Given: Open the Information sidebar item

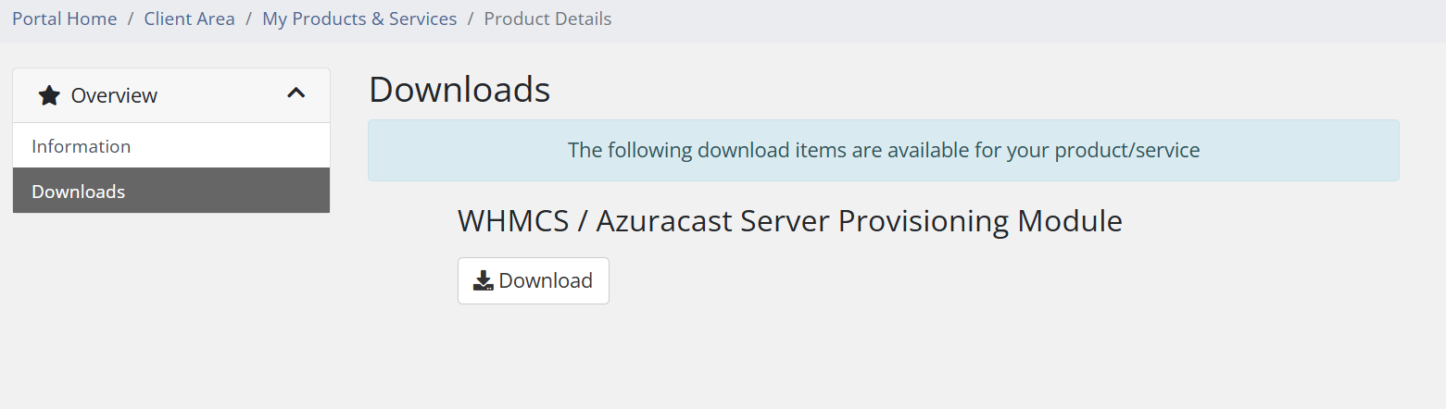Looking at the screenshot, I should pos(82,146).
